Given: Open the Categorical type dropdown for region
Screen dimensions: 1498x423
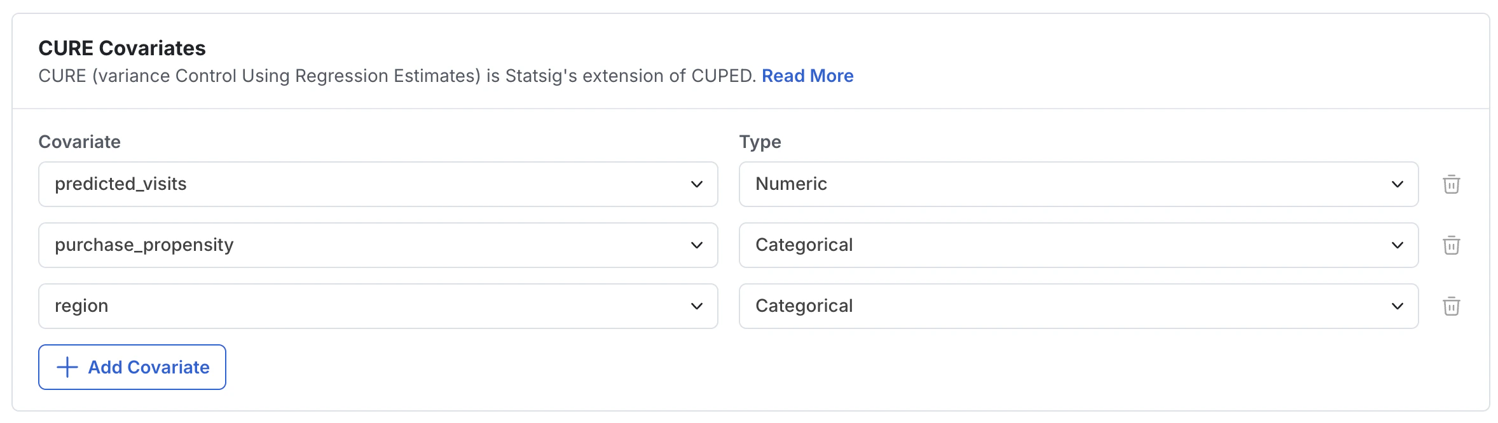Looking at the screenshot, I should [x=1078, y=306].
